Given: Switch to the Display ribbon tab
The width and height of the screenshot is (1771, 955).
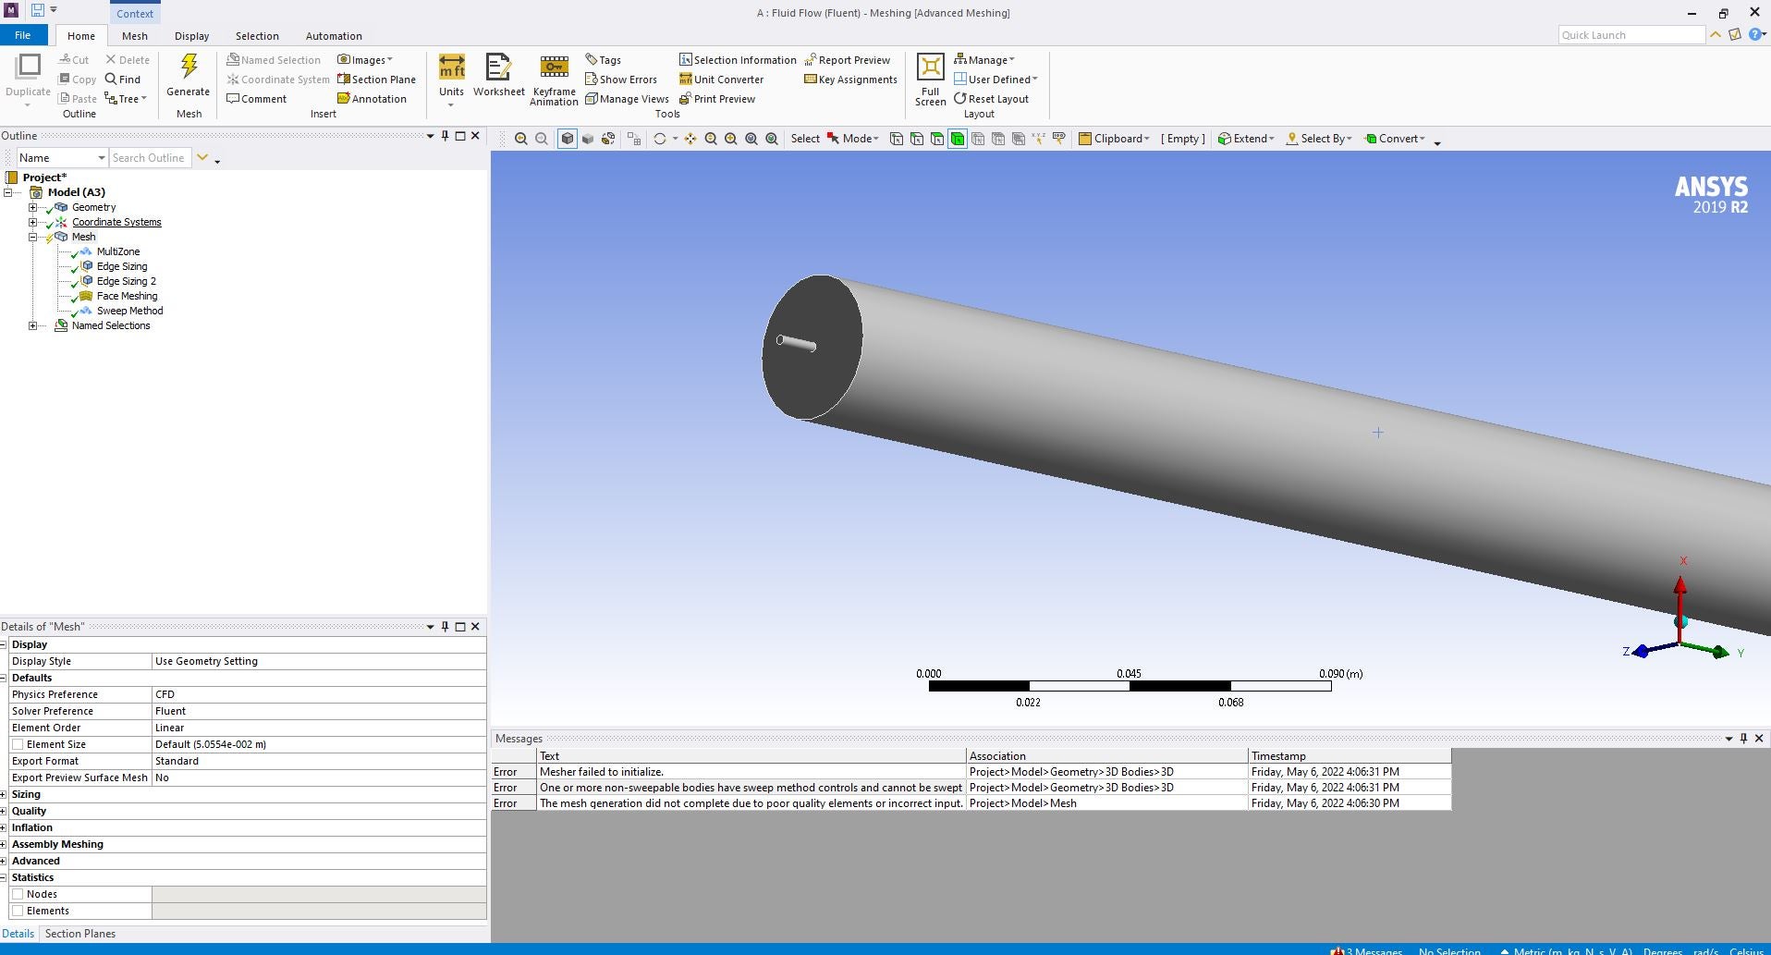Looking at the screenshot, I should (x=191, y=36).
